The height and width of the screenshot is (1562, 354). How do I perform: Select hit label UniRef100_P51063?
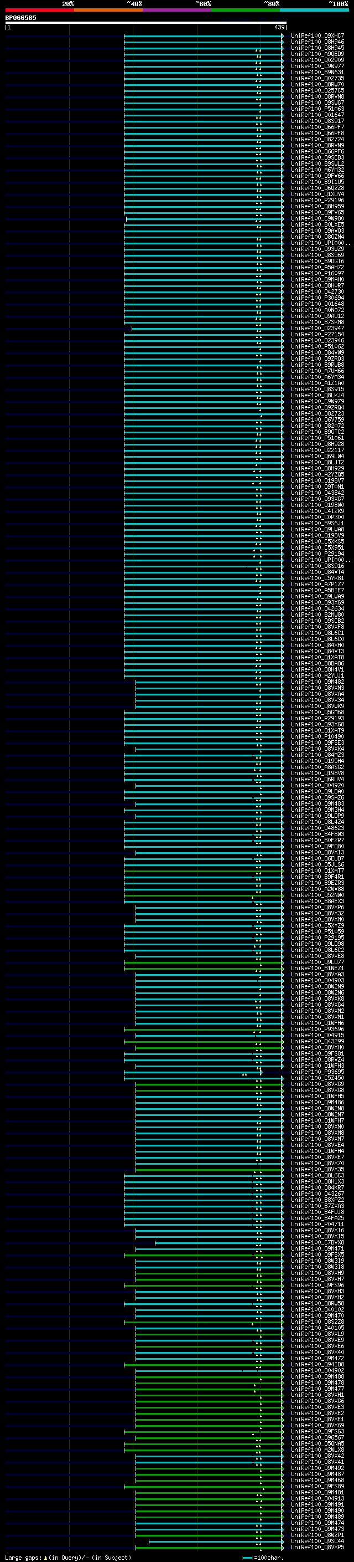tap(317, 109)
